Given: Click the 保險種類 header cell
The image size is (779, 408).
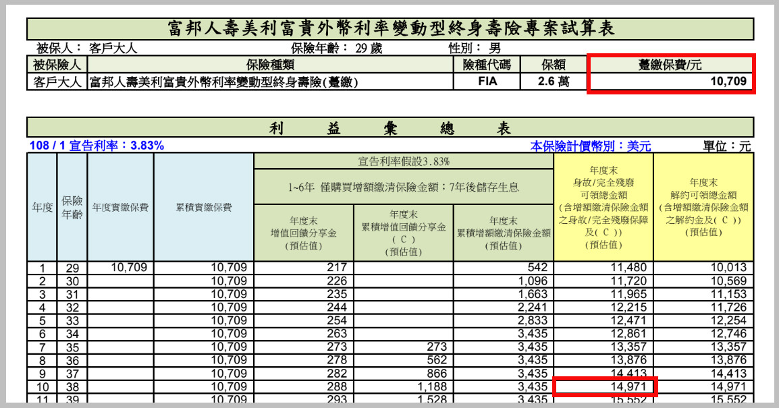Looking at the screenshot, I should (x=270, y=65).
